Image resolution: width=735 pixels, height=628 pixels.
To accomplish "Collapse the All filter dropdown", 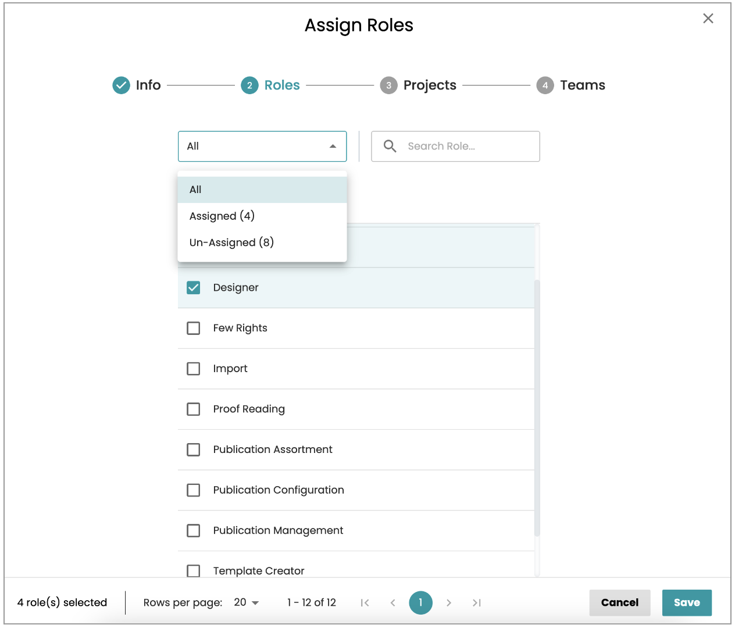I will pos(333,147).
